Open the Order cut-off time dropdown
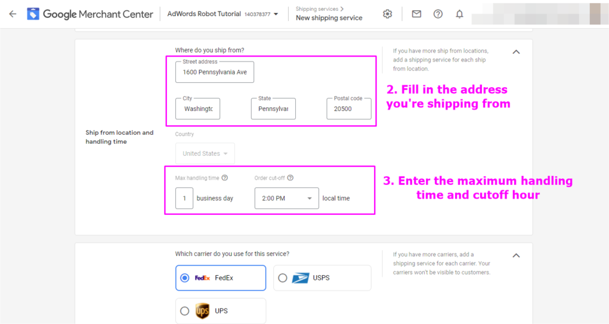609x324 pixels. click(x=286, y=198)
